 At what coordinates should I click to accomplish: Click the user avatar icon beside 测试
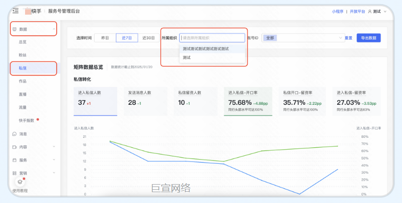(x=370, y=11)
